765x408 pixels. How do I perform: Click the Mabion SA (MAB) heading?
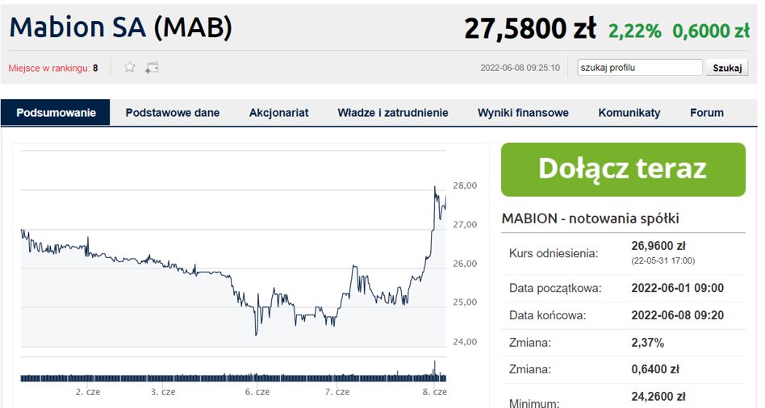pos(121,28)
